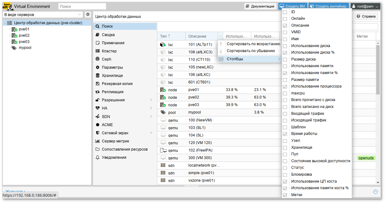This screenshot has height=203, width=385.
Task: Click the top Поиск search field
Action: [82, 6]
